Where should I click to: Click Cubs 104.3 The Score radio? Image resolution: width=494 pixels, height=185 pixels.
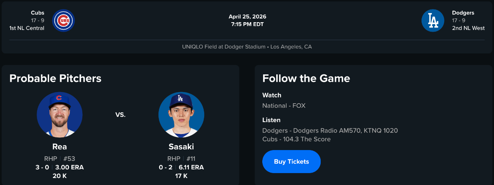[x=296, y=139]
